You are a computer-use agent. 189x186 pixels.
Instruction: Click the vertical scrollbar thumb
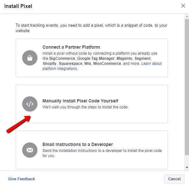point(187,87)
